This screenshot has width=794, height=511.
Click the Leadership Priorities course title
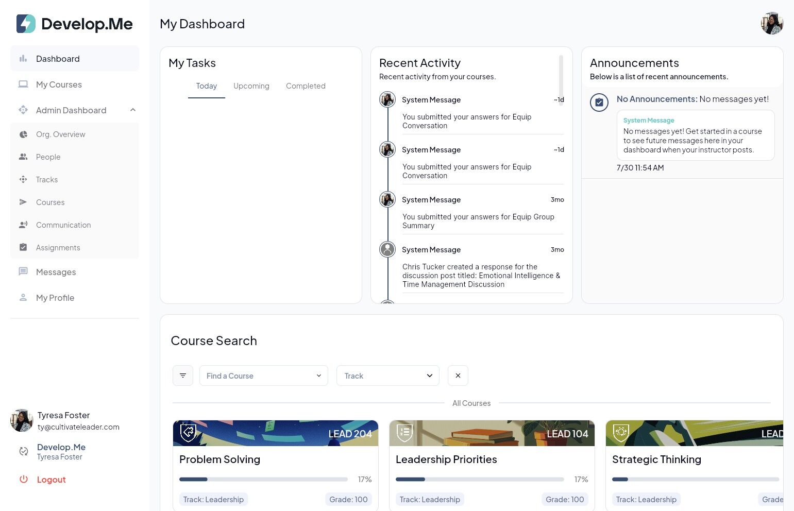(446, 459)
